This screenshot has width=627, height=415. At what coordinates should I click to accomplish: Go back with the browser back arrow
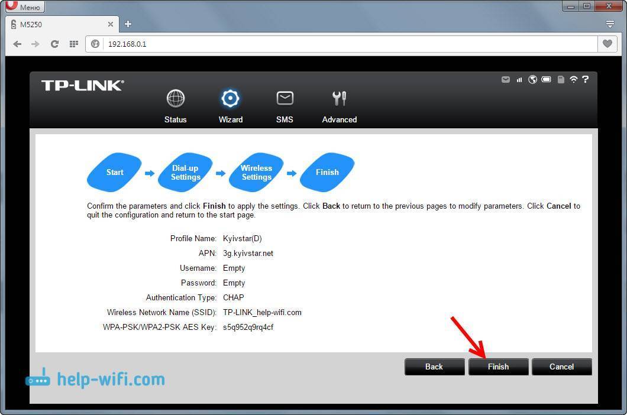tap(17, 44)
